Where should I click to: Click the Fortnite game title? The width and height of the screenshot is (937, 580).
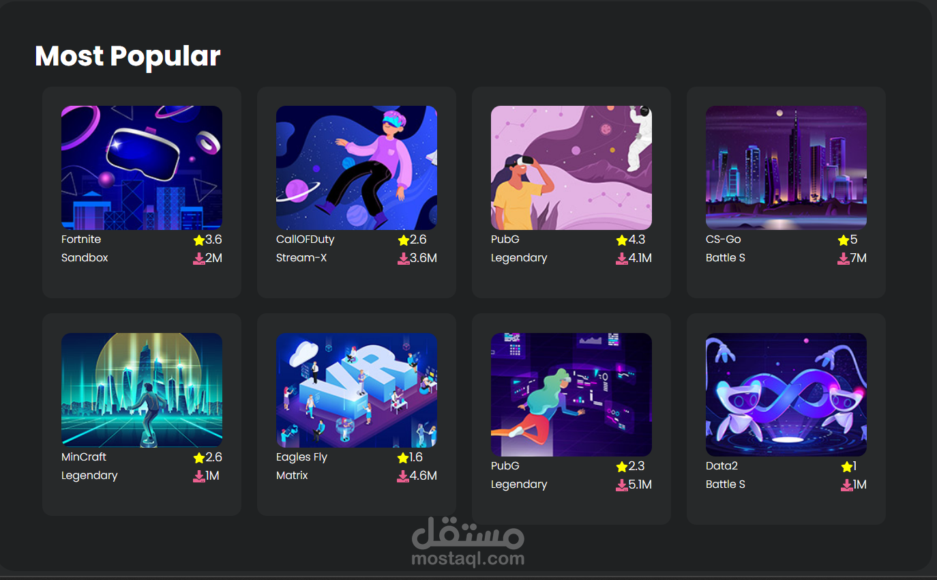[x=81, y=240]
